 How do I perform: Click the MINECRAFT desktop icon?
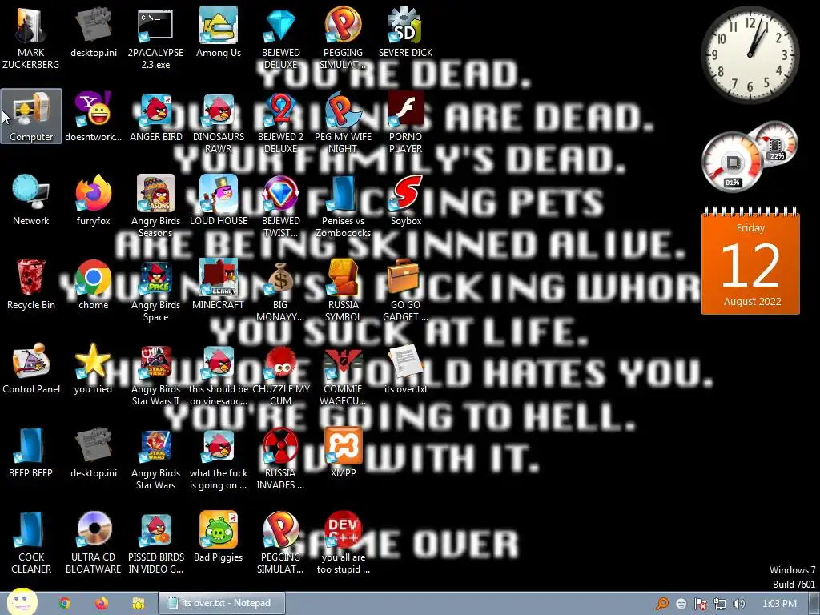pos(218,284)
